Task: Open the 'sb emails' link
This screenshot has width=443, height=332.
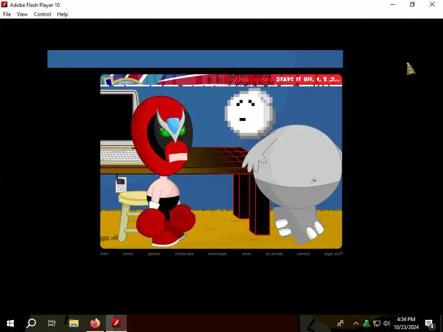Action: coord(274,253)
